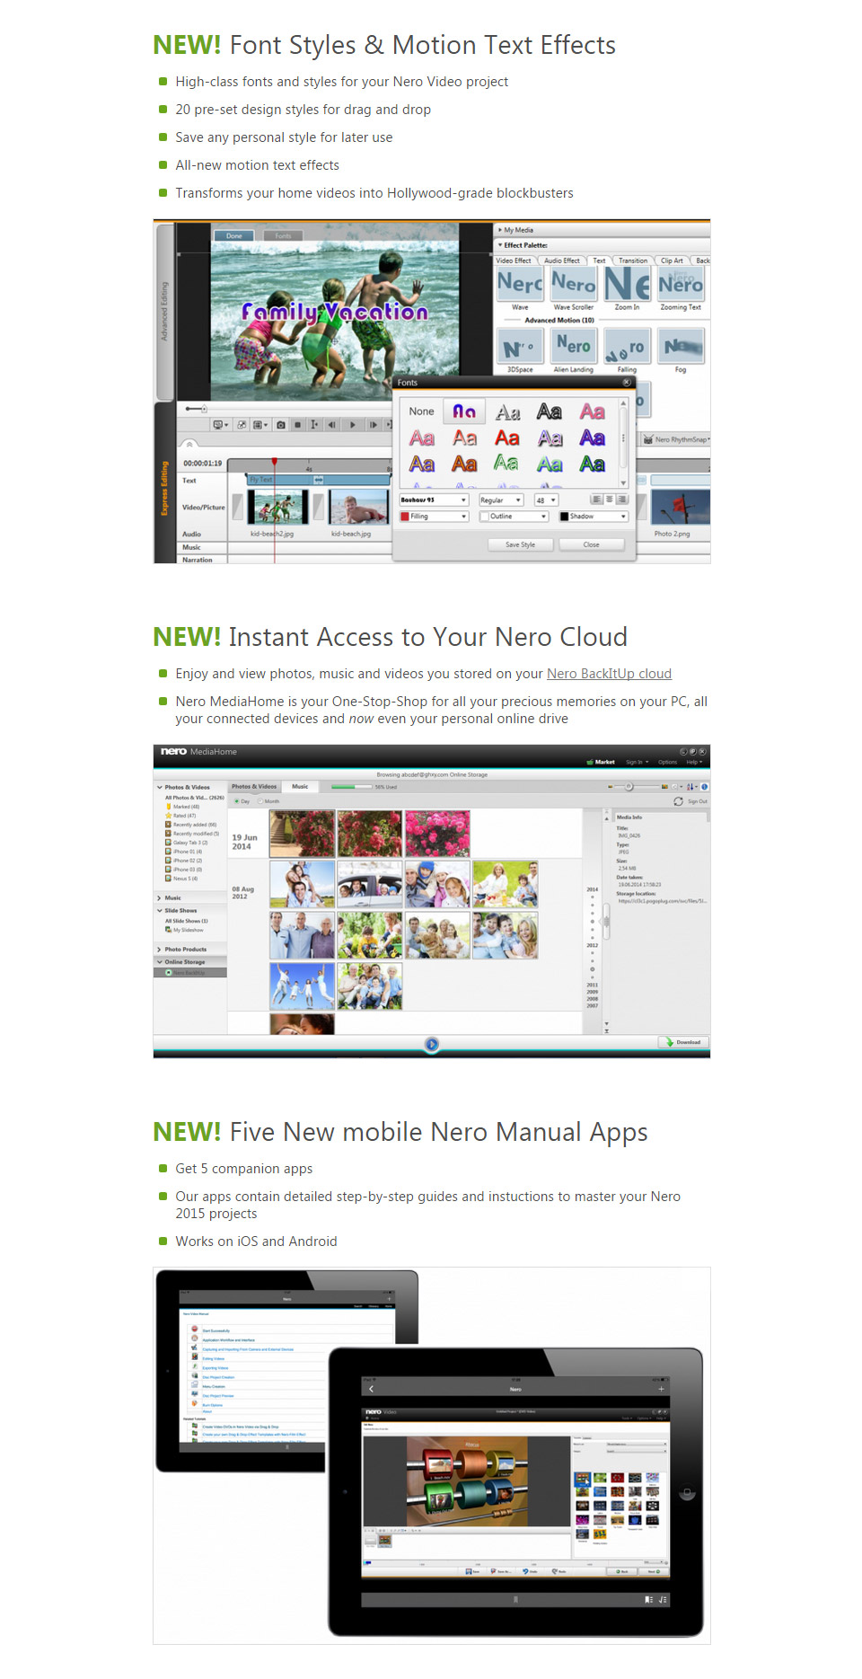The height and width of the screenshot is (1679, 862).
Task: Click the refresh icon next to Sign Out
Action: point(678,801)
